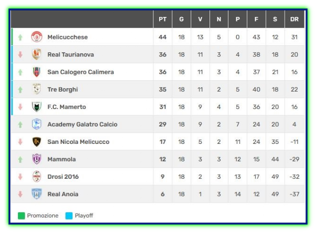Open the Melicucchese team name link
Image resolution: width=316 pixels, height=233 pixels.
tap(68, 37)
